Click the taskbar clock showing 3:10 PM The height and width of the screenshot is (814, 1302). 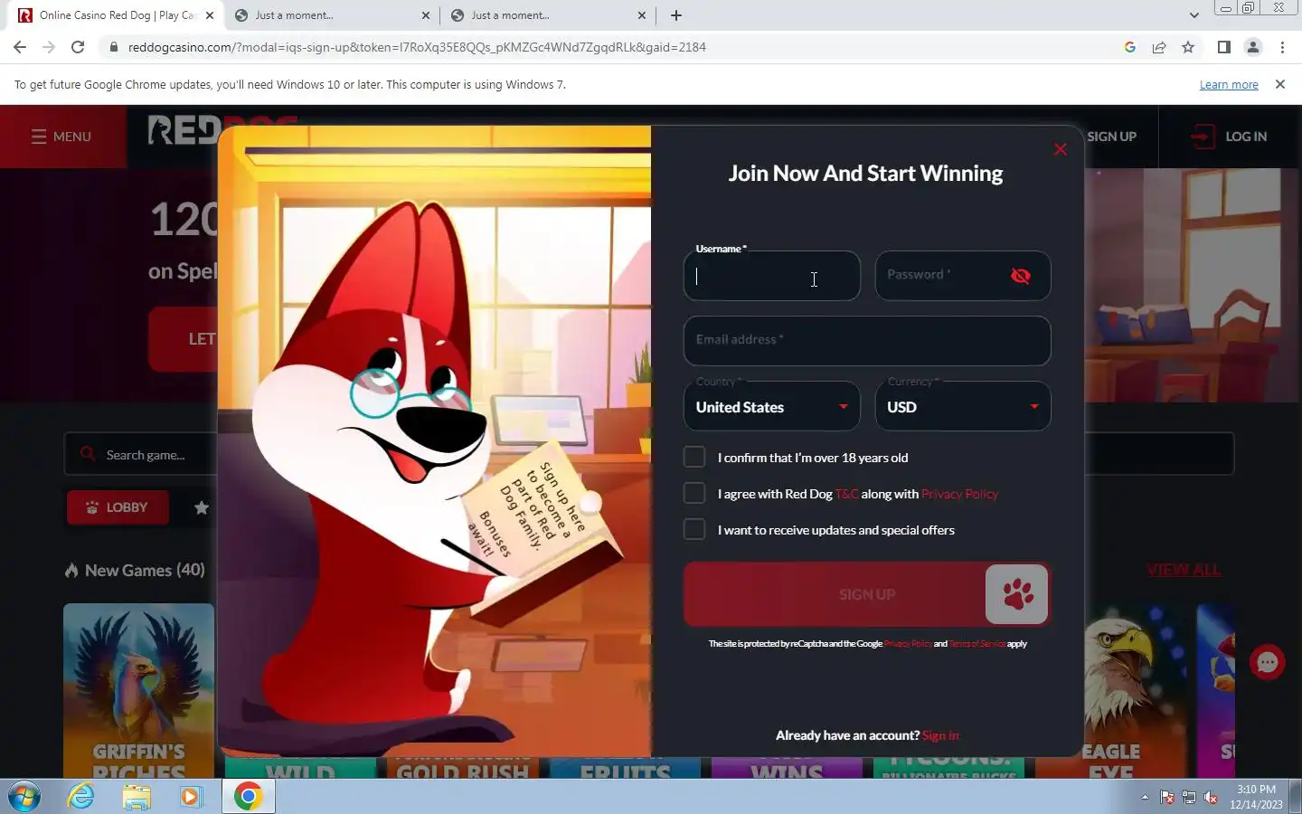pos(1257,797)
